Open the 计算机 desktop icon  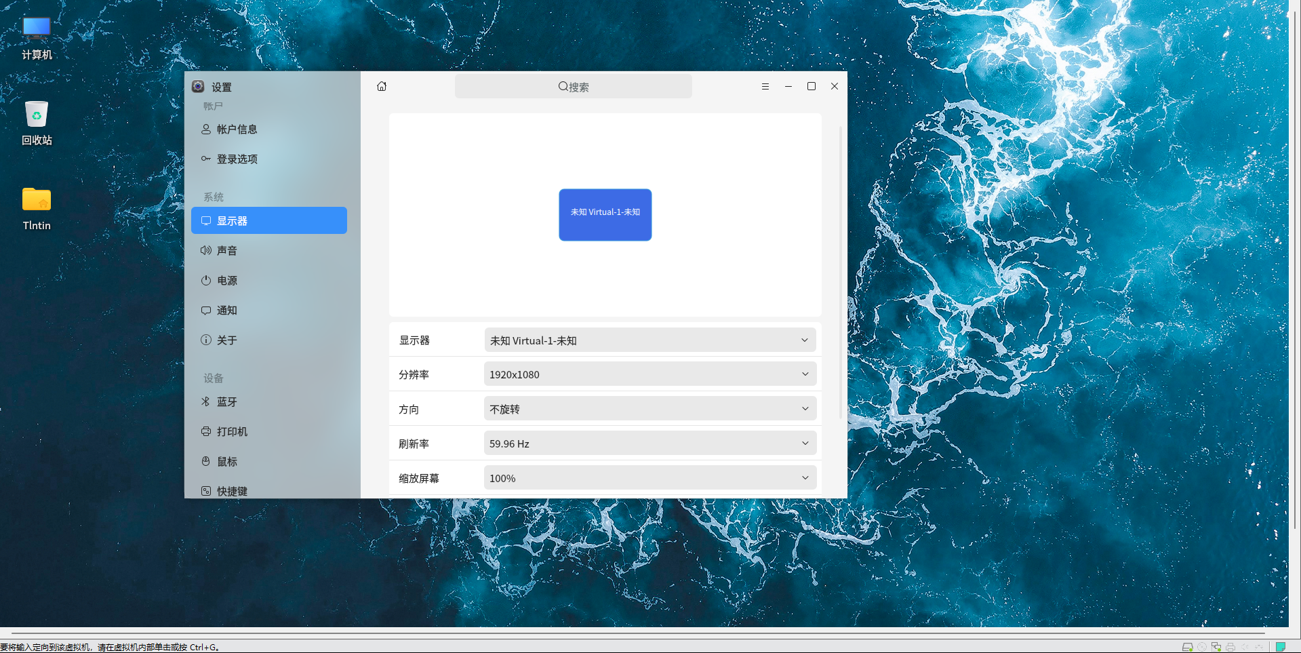37,38
